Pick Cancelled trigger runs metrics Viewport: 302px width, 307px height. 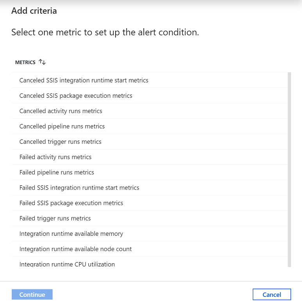pos(60,142)
